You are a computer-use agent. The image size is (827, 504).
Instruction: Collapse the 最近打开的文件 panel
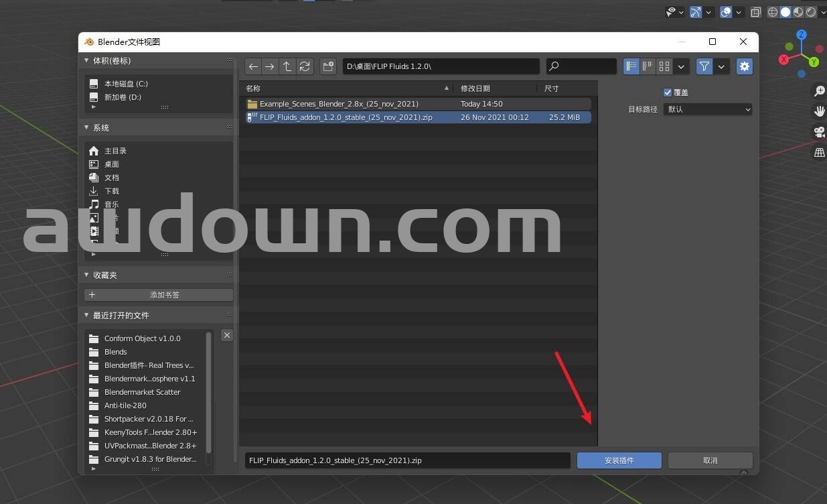[x=86, y=315]
